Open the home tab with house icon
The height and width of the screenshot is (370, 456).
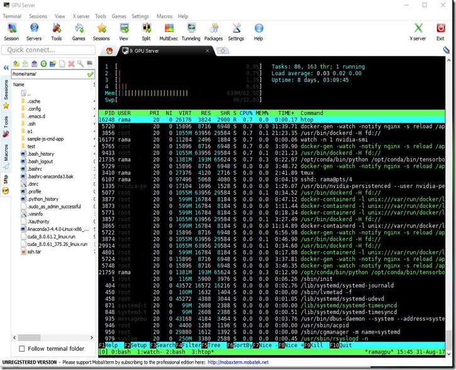tap(109, 51)
